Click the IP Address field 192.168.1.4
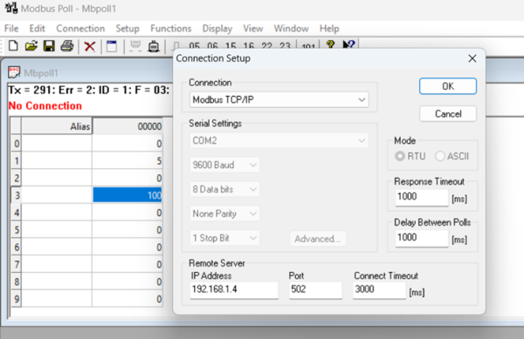Viewport: 524px width, 339px height. [234, 289]
